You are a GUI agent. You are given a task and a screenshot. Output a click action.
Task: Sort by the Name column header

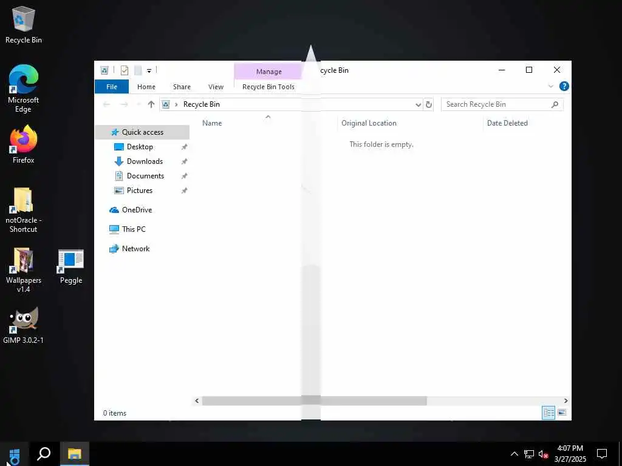click(212, 123)
